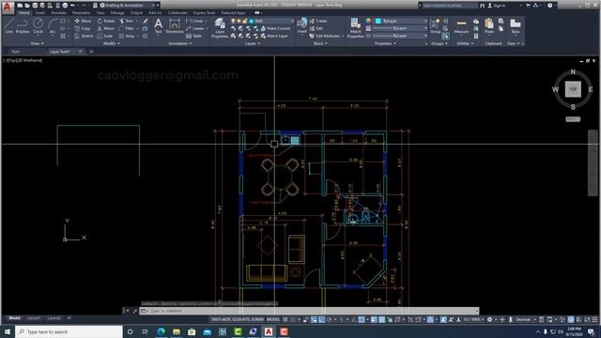Toggle grid display in status bar

click(x=285, y=319)
